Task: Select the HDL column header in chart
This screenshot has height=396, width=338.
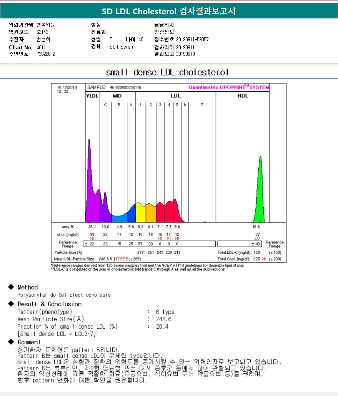Action: click(x=243, y=96)
